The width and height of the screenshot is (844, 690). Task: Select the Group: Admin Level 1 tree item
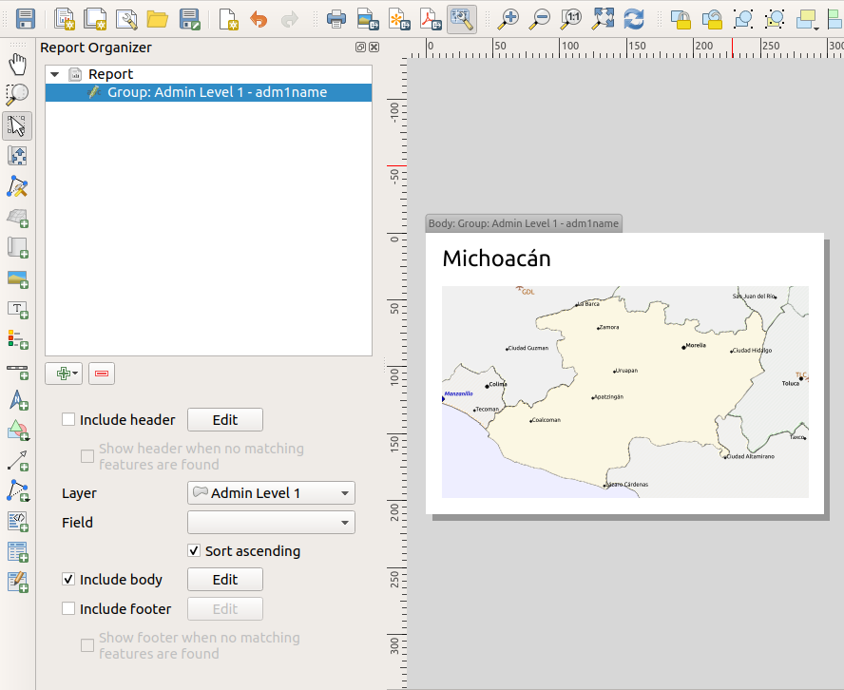click(217, 92)
